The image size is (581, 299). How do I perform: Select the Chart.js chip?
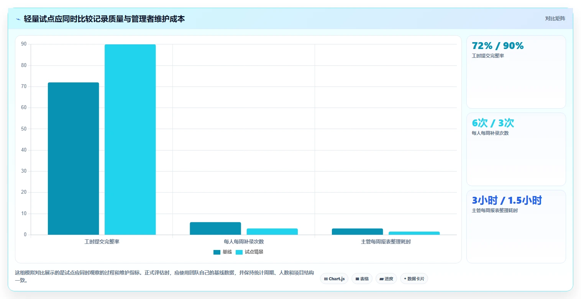point(334,279)
